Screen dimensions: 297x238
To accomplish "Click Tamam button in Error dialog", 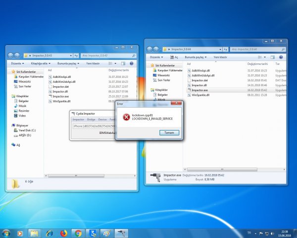I will pos(169,132).
